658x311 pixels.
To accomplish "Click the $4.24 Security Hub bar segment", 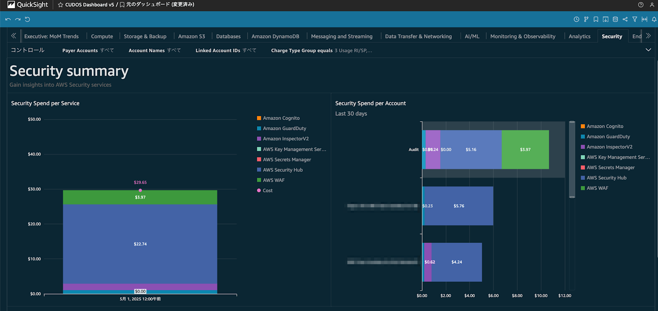I will click(x=457, y=262).
